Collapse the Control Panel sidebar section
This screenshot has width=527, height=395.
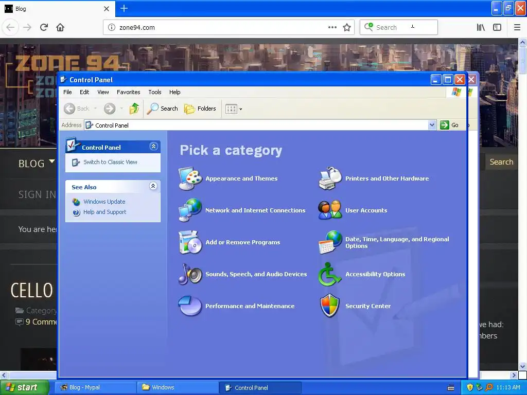pyautogui.click(x=153, y=147)
